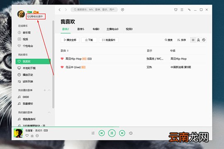Click the sidebar vertical scrollbar

pyautogui.click(x=53, y=64)
